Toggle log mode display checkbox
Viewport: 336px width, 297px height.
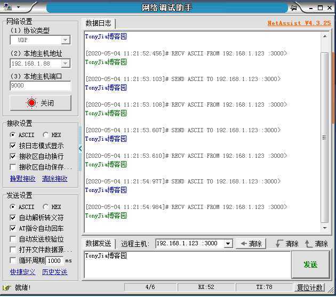coord(13,146)
